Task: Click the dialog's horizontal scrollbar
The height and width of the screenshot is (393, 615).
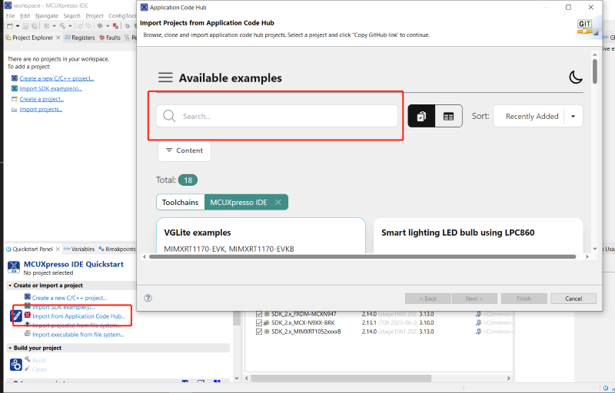Action: coord(362,256)
